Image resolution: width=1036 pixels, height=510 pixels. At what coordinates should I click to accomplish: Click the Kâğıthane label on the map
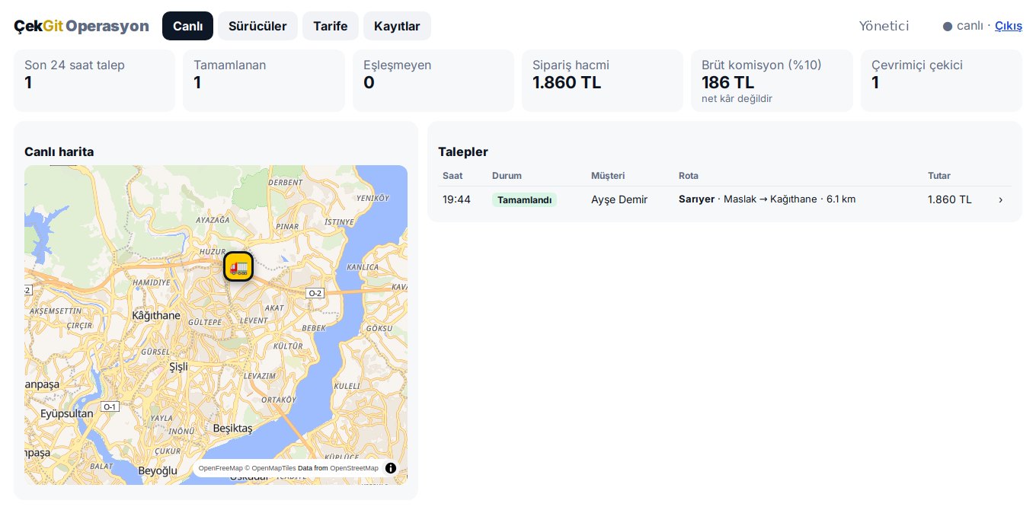[156, 315]
